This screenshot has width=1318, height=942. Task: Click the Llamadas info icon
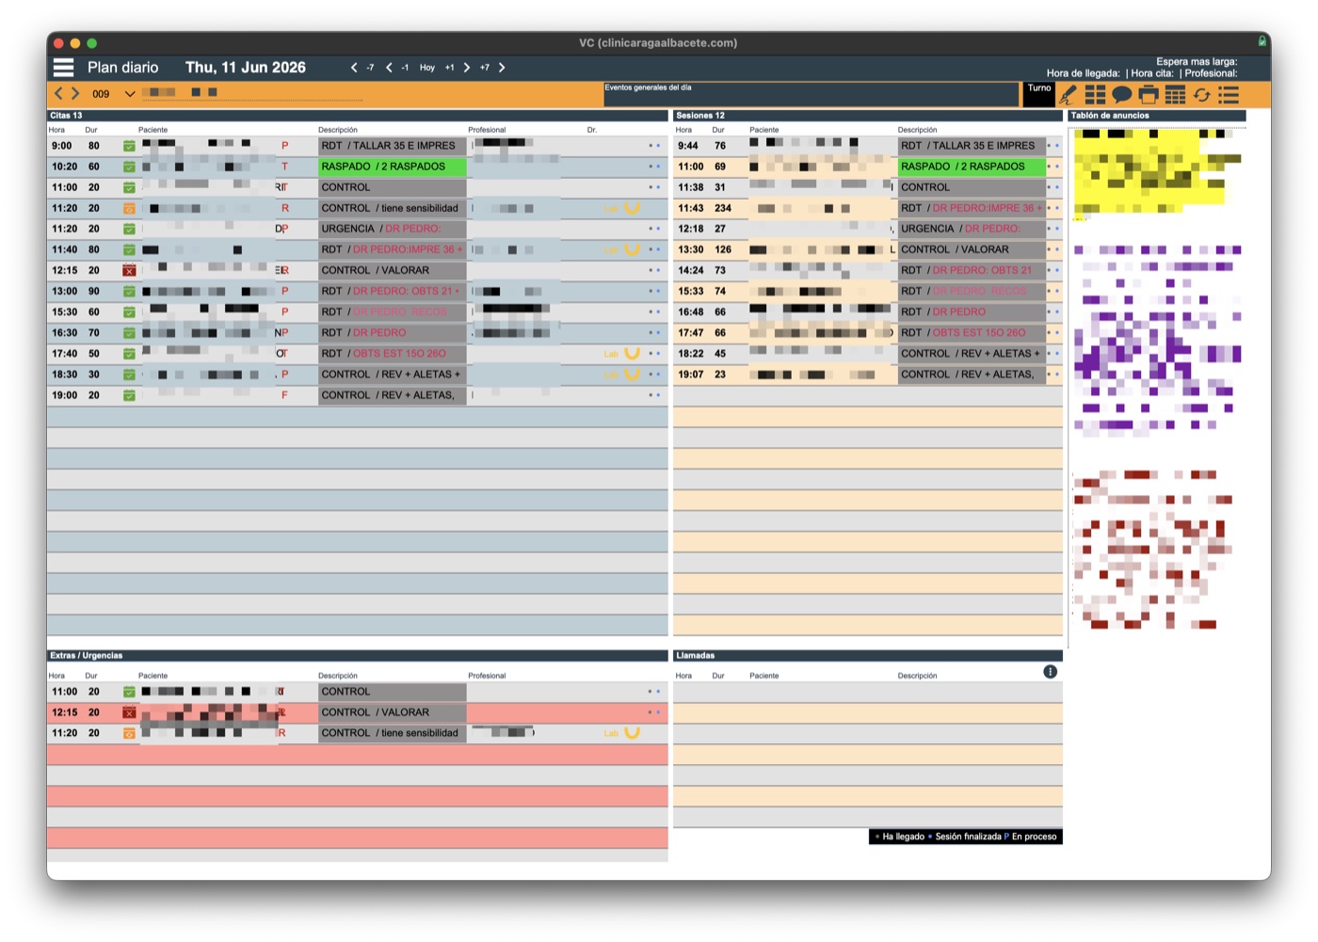pyautogui.click(x=1050, y=672)
